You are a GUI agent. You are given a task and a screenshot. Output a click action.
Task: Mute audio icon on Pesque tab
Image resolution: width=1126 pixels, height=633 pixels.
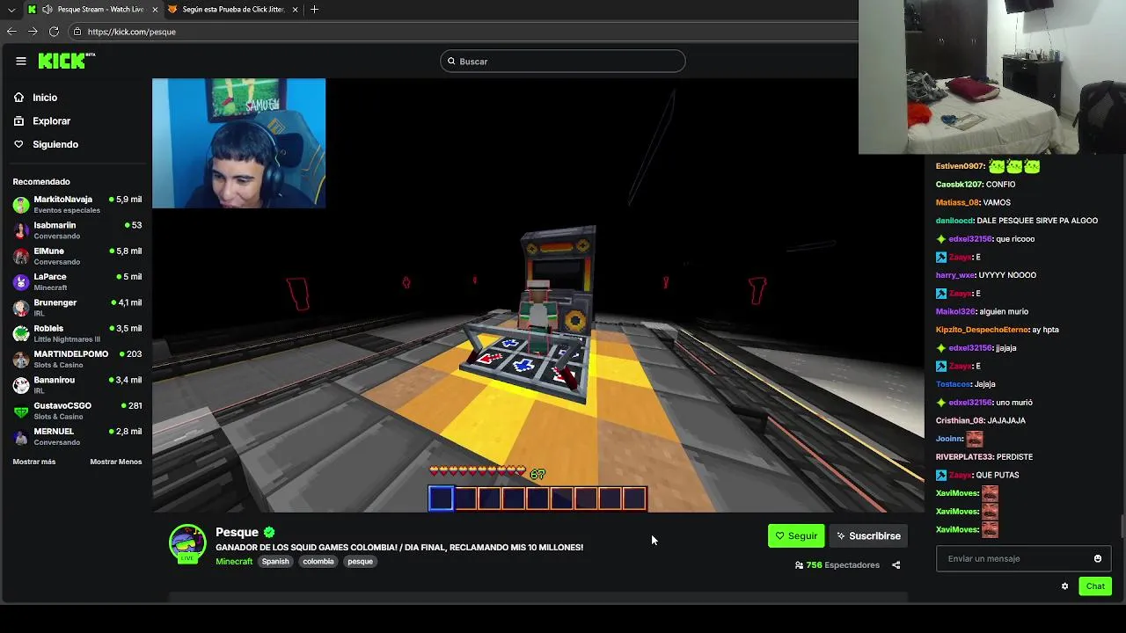coord(47,10)
